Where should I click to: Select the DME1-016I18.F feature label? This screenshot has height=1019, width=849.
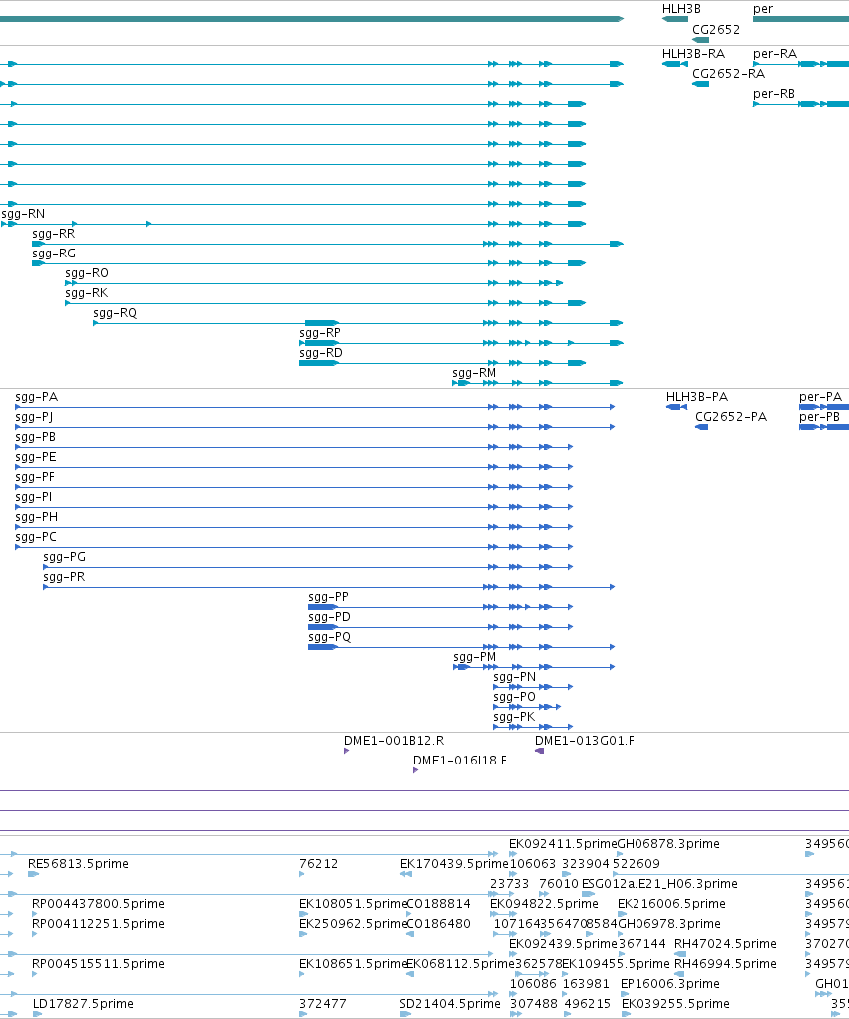[460, 761]
